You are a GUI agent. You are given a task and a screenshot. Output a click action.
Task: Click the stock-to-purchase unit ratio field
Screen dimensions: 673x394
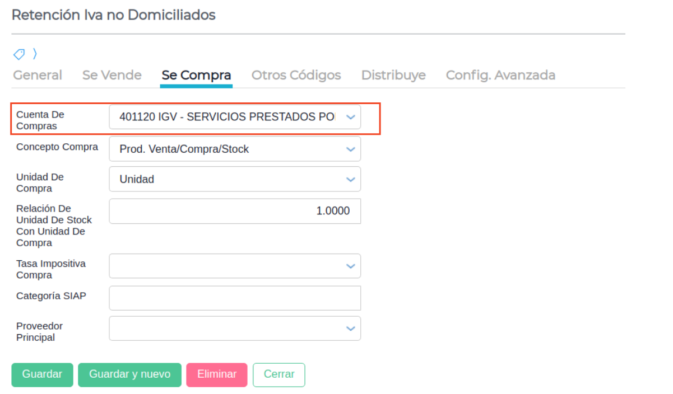click(x=235, y=211)
